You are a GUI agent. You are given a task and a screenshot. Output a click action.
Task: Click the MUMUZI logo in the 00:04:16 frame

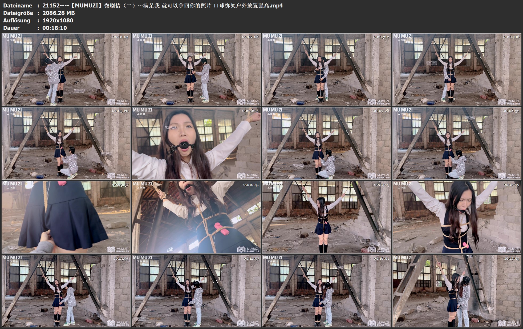coord(509,102)
